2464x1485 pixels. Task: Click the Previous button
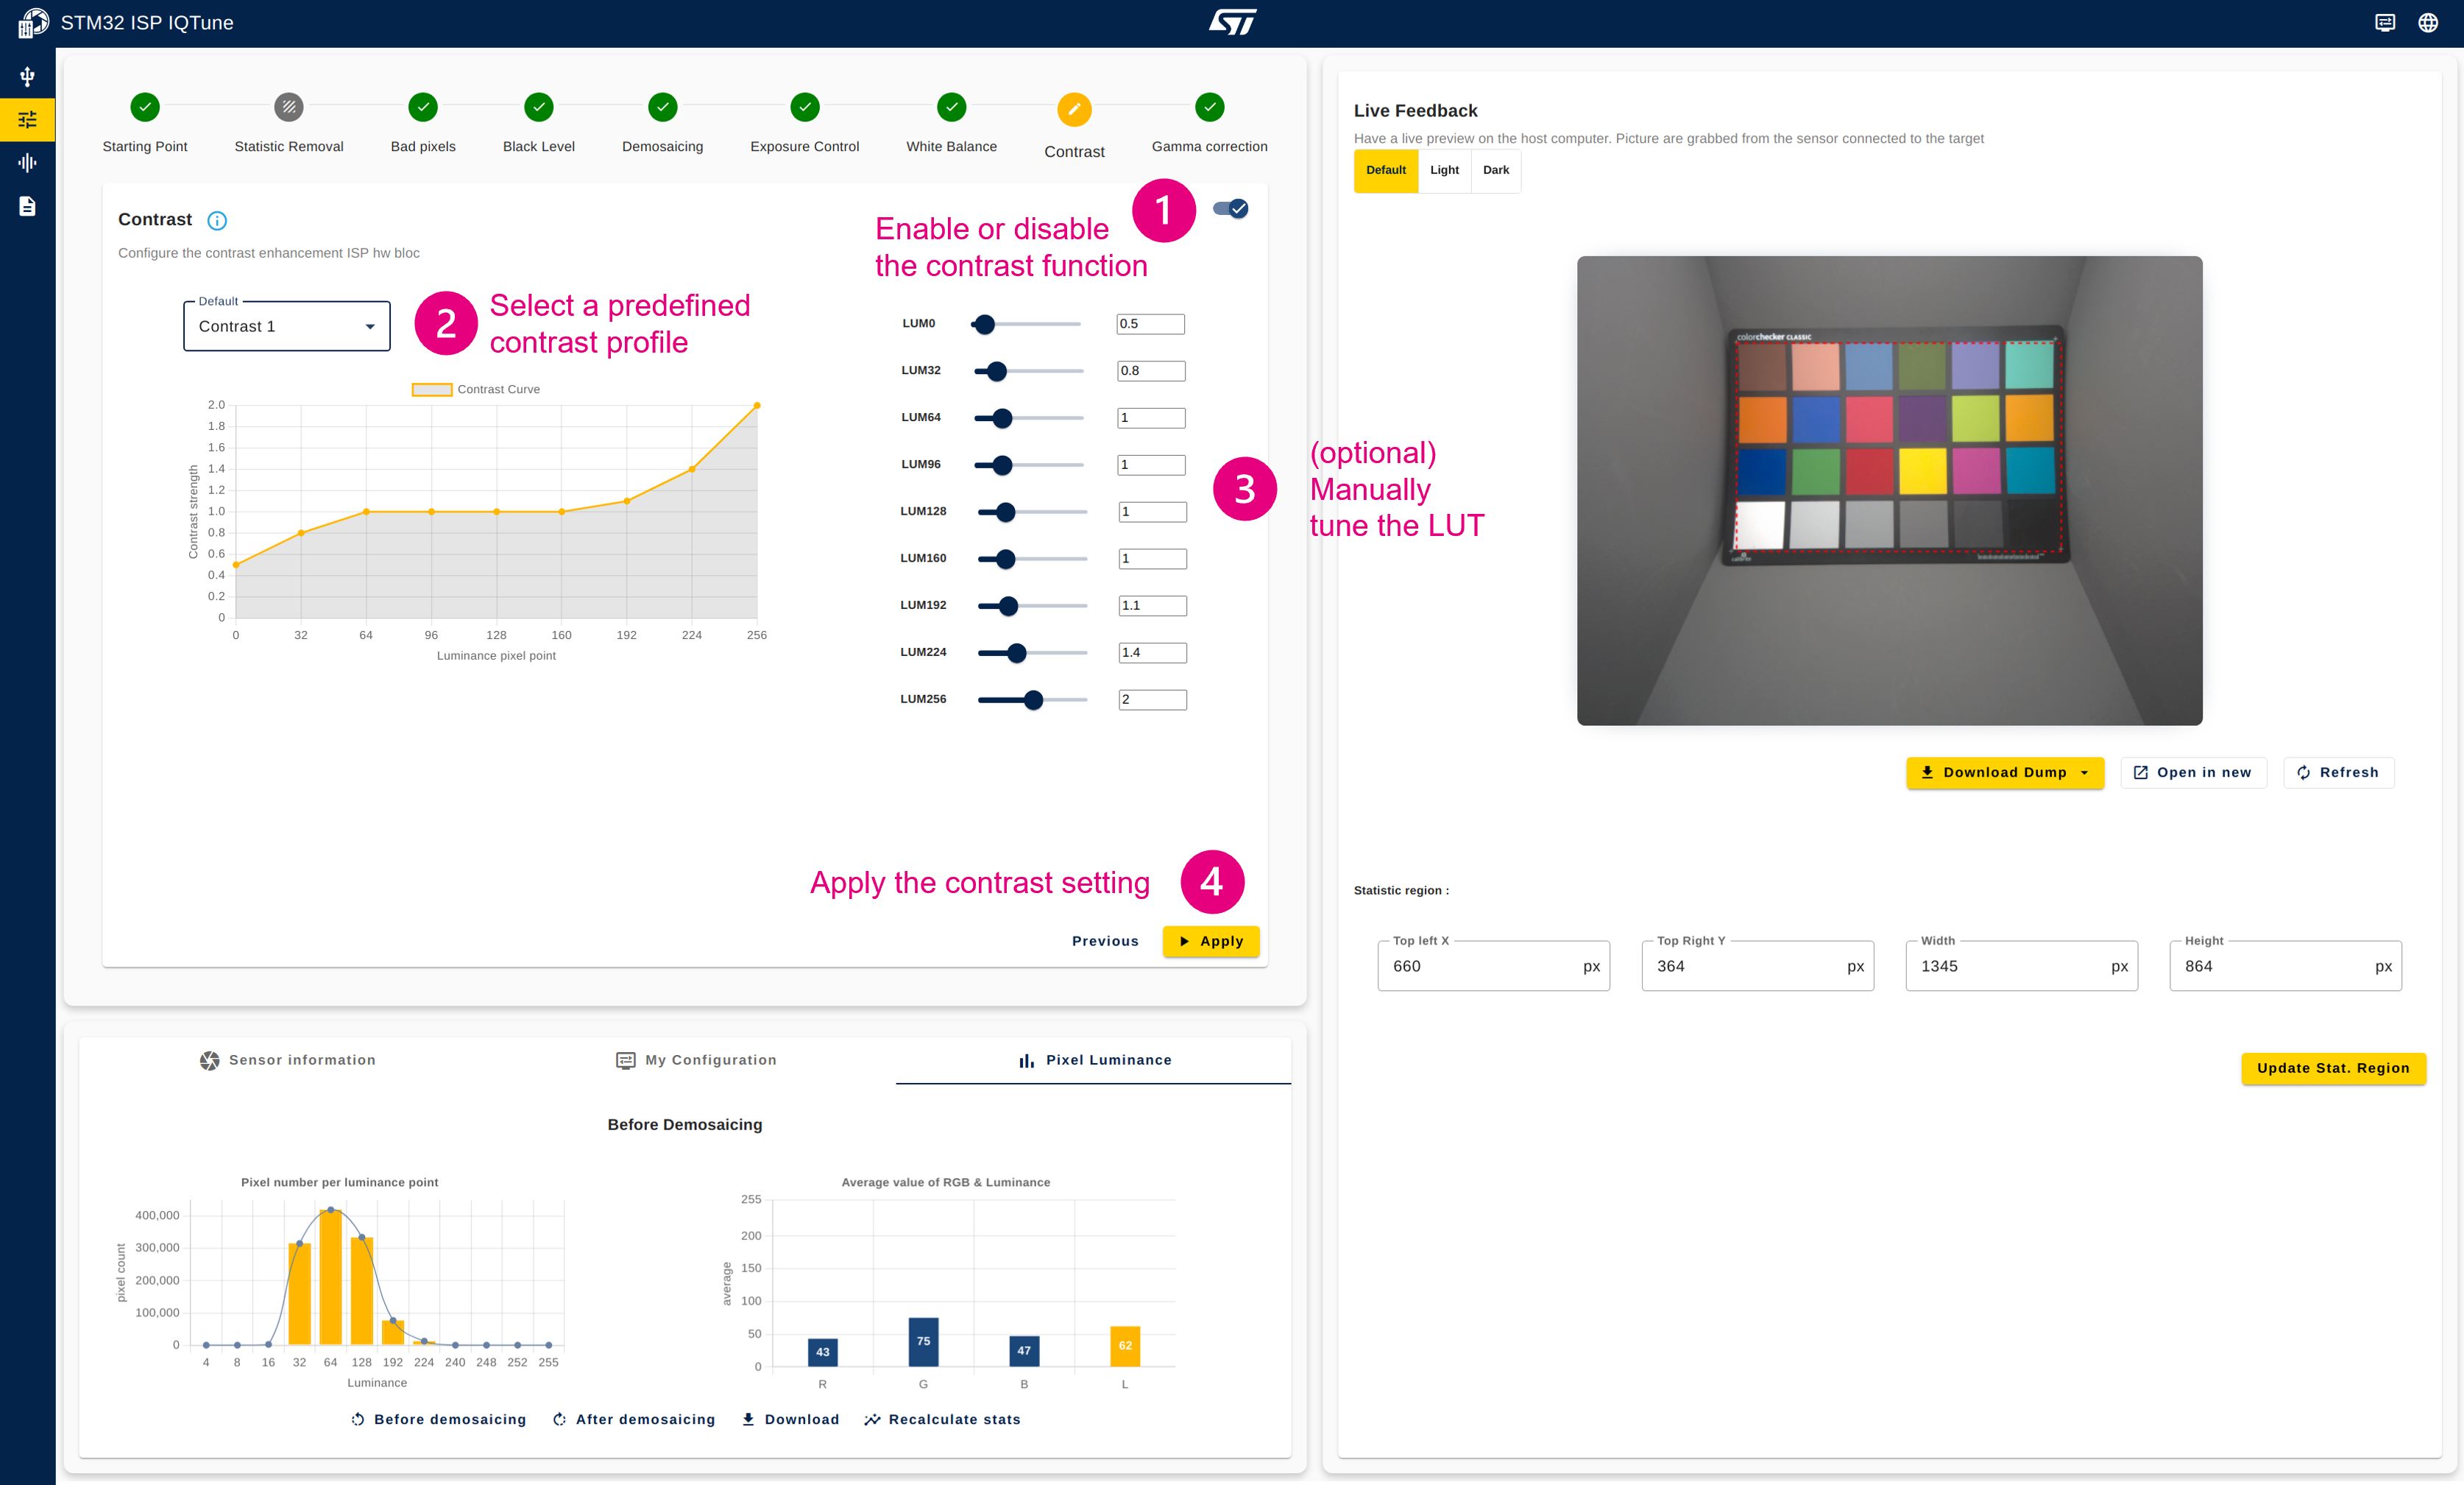pyautogui.click(x=1105, y=942)
